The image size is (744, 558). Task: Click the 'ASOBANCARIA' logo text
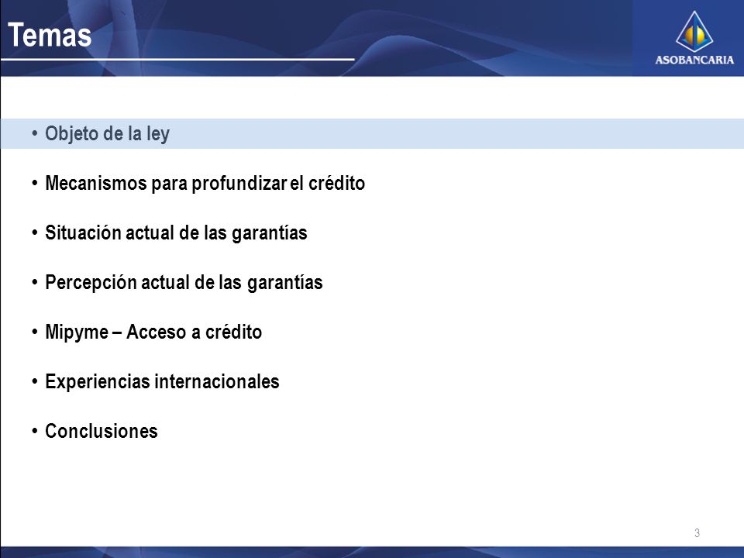click(694, 60)
